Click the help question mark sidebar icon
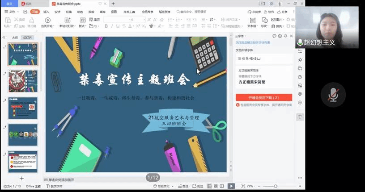Viewport: 365px width, 192px height. point(300,77)
